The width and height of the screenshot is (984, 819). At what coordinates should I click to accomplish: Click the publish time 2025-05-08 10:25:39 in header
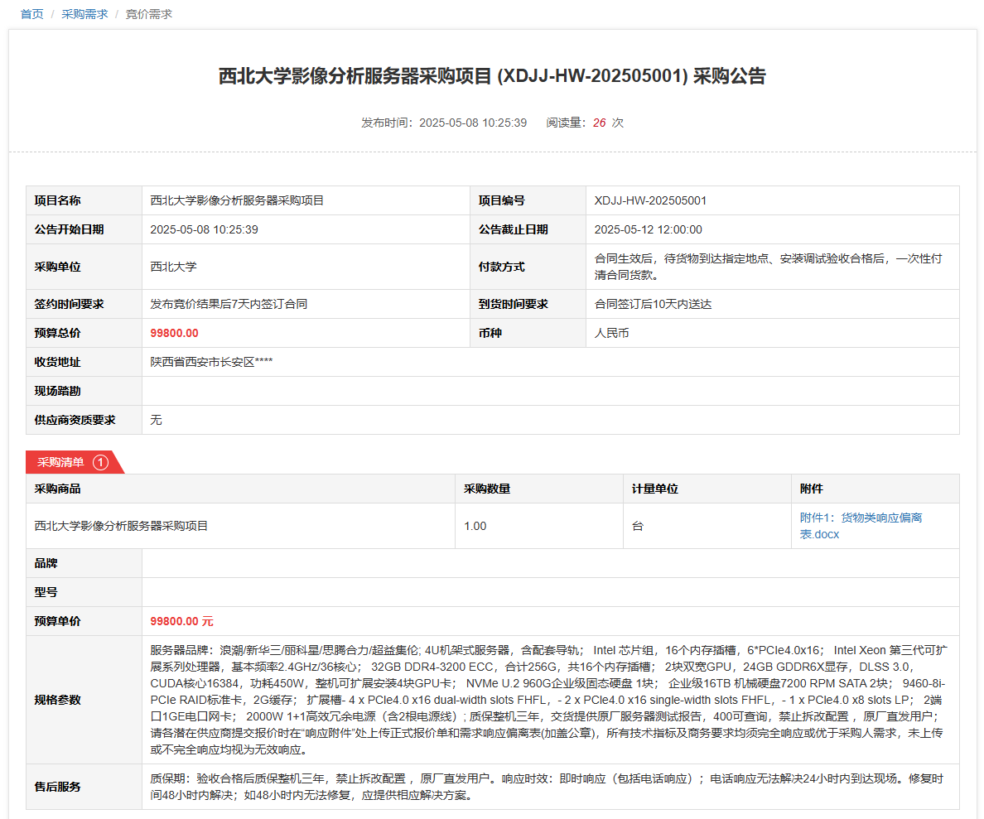pyautogui.click(x=472, y=123)
